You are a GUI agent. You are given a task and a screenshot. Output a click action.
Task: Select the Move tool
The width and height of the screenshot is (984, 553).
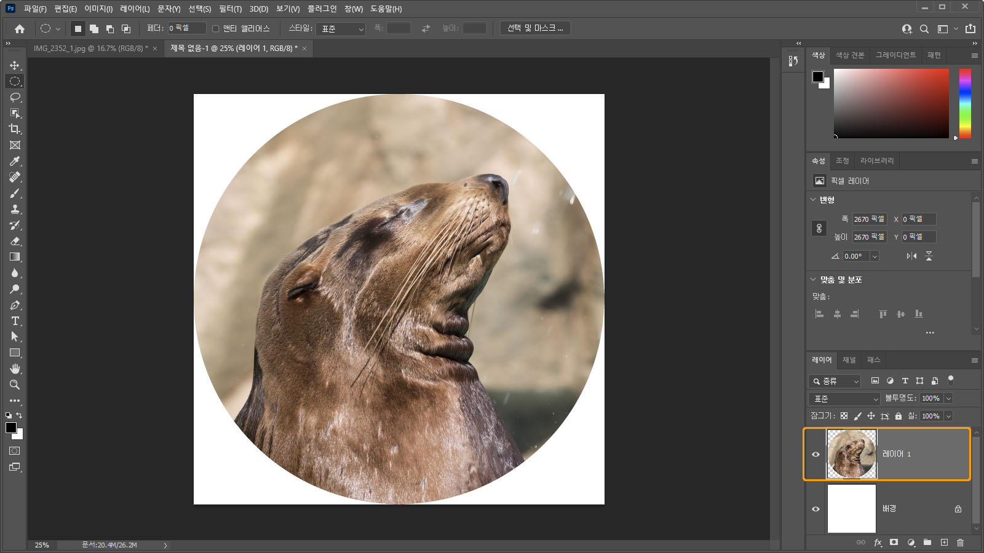tap(15, 65)
